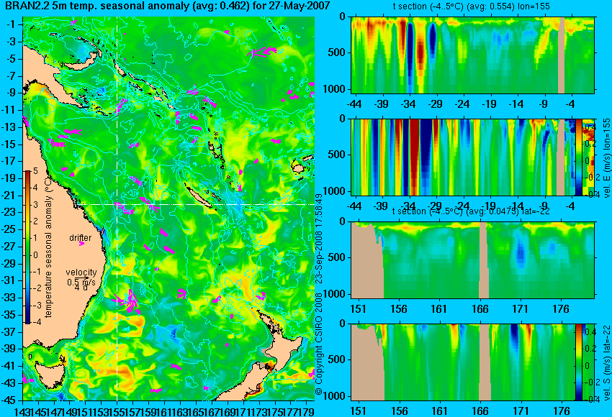The width and height of the screenshot is (612, 417).
Task: Click the lat=-22 temperature section plot
Action: coord(472,260)
